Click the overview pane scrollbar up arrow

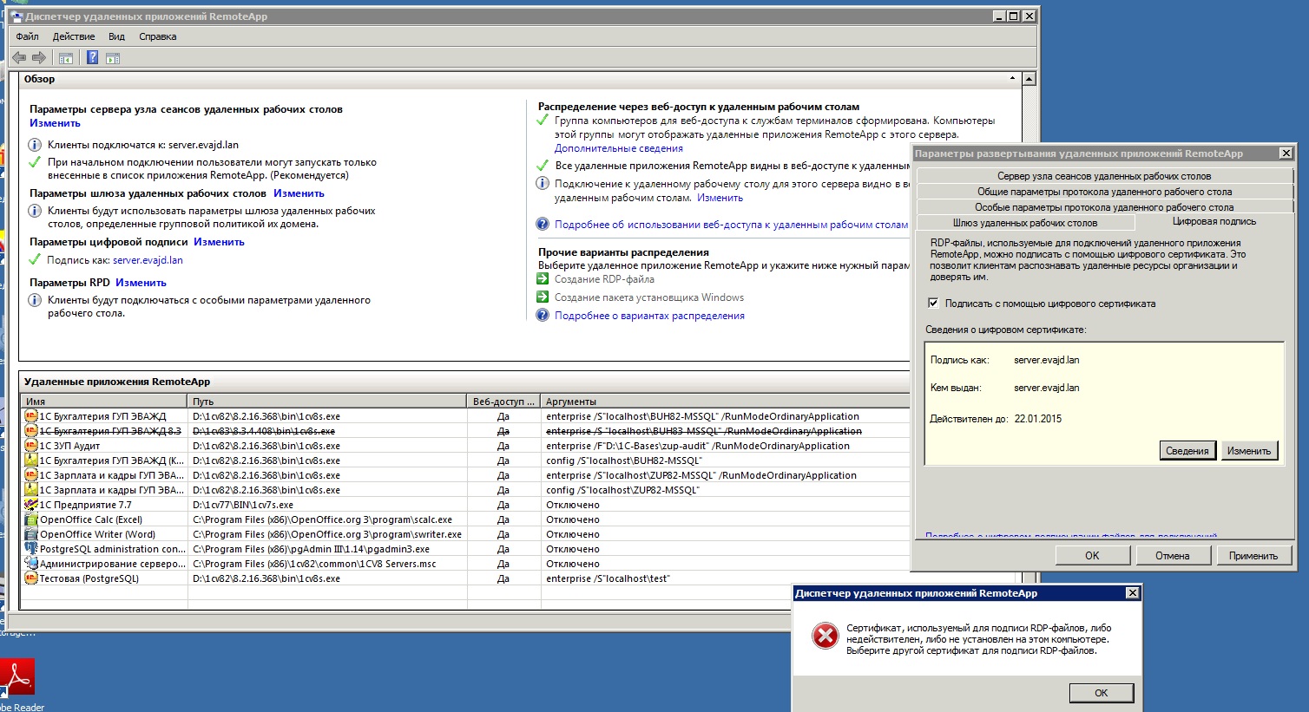click(1029, 79)
